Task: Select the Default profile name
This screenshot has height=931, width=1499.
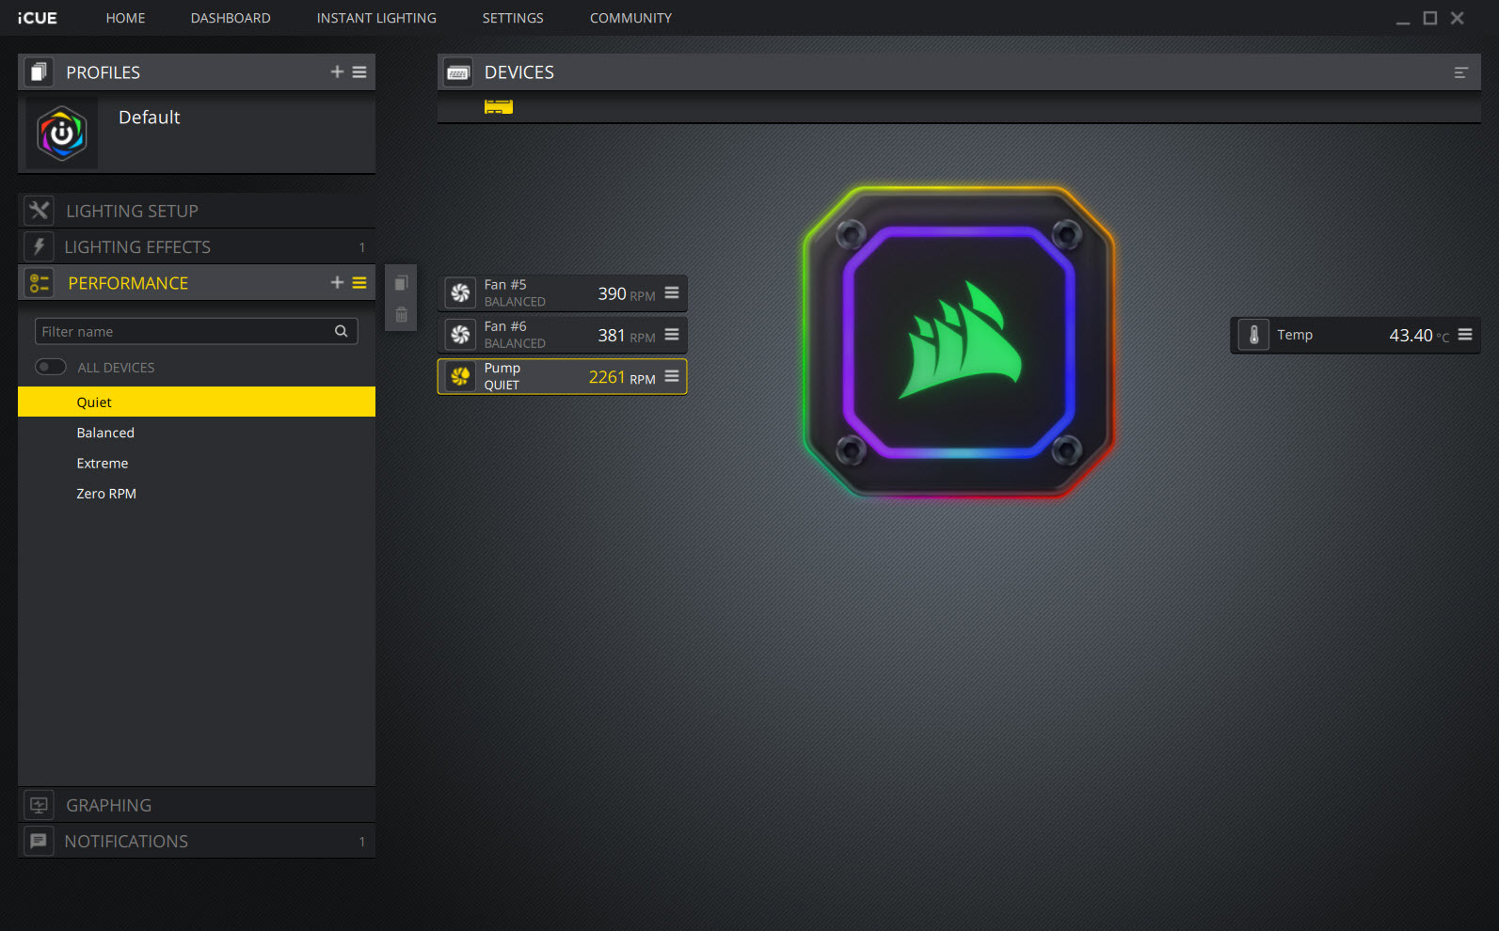Action: click(x=149, y=118)
